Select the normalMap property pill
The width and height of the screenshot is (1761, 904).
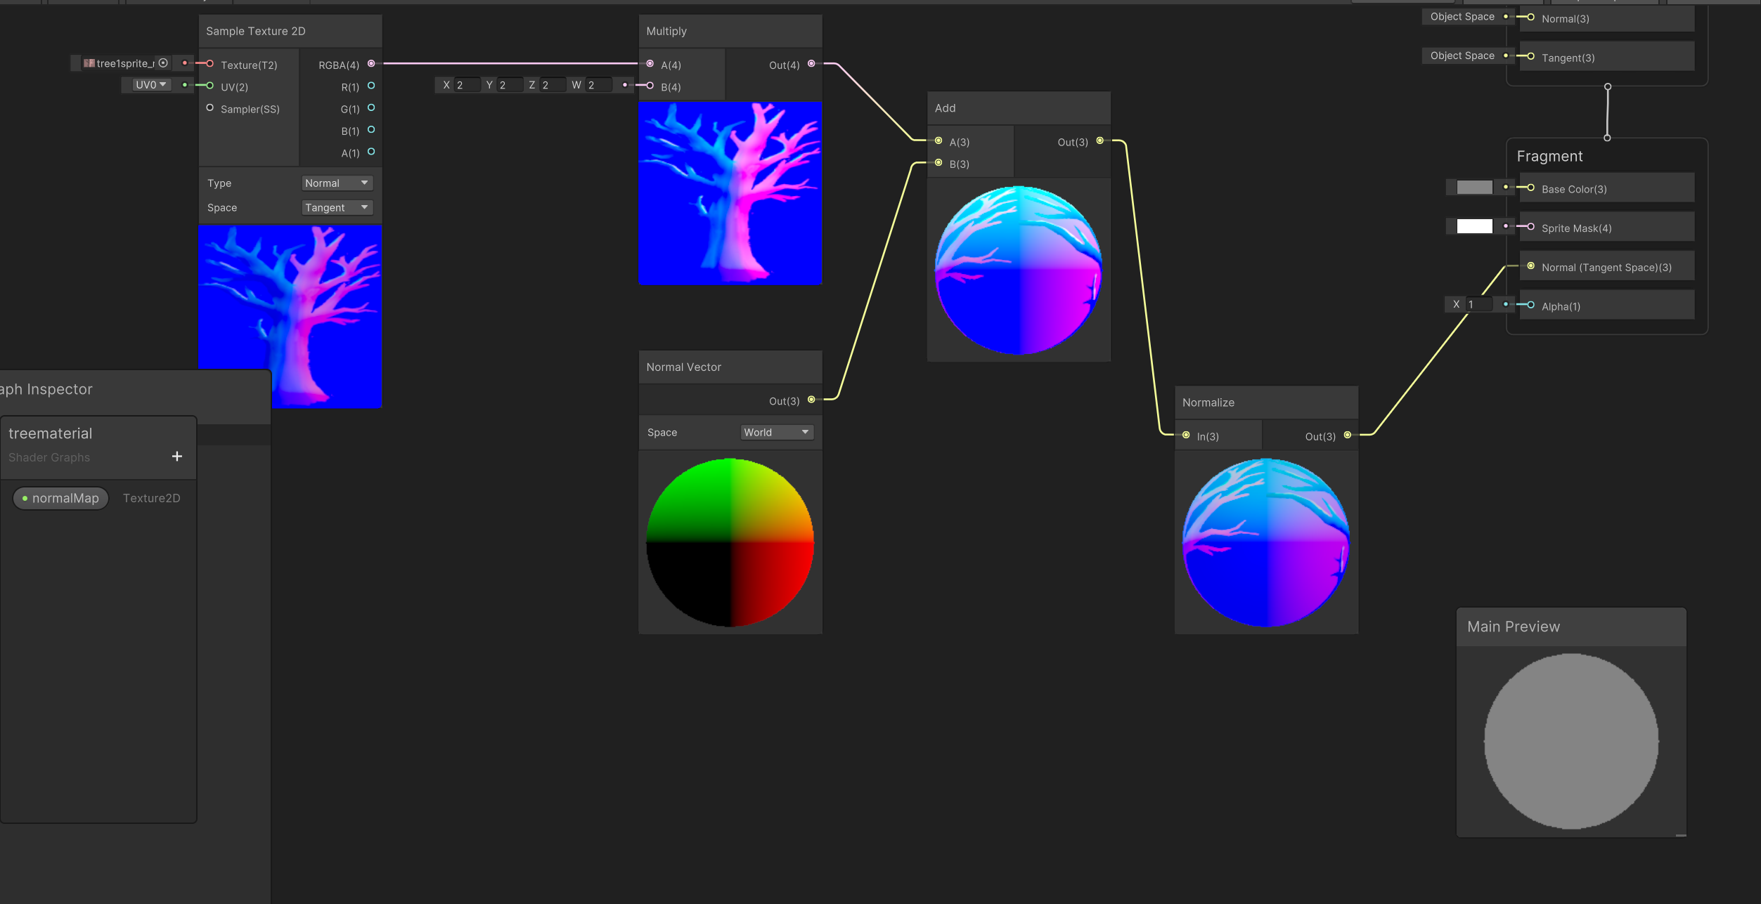click(61, 498)
